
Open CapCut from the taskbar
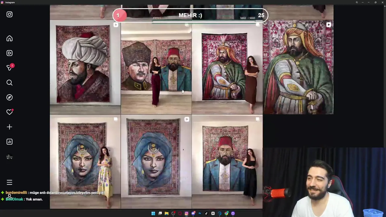pos(213,213)
